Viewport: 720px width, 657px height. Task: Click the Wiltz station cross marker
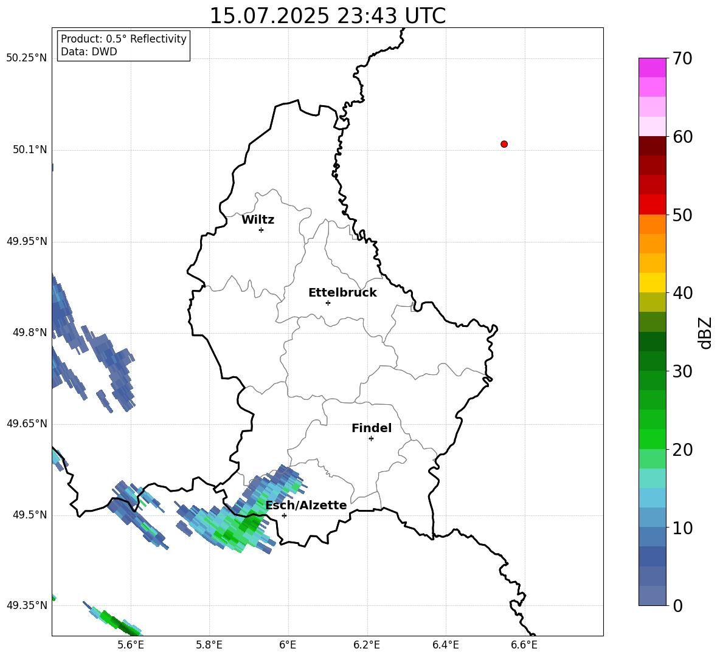(261, 230)
